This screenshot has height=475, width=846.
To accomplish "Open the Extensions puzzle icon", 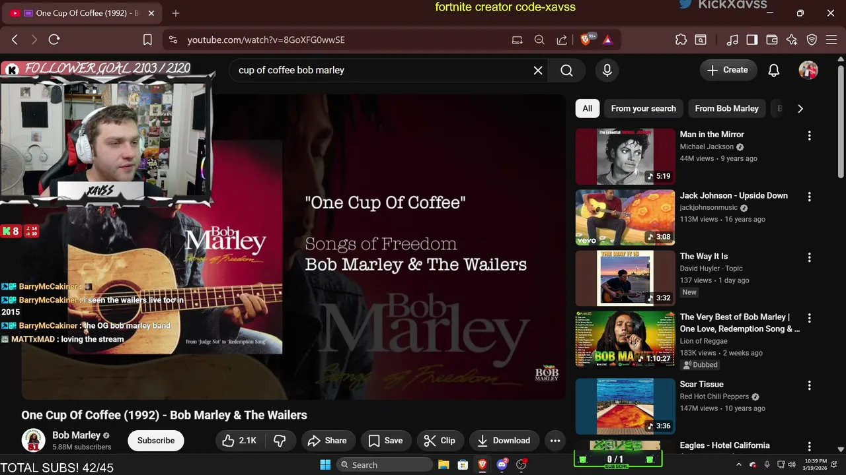I will 681,40.
